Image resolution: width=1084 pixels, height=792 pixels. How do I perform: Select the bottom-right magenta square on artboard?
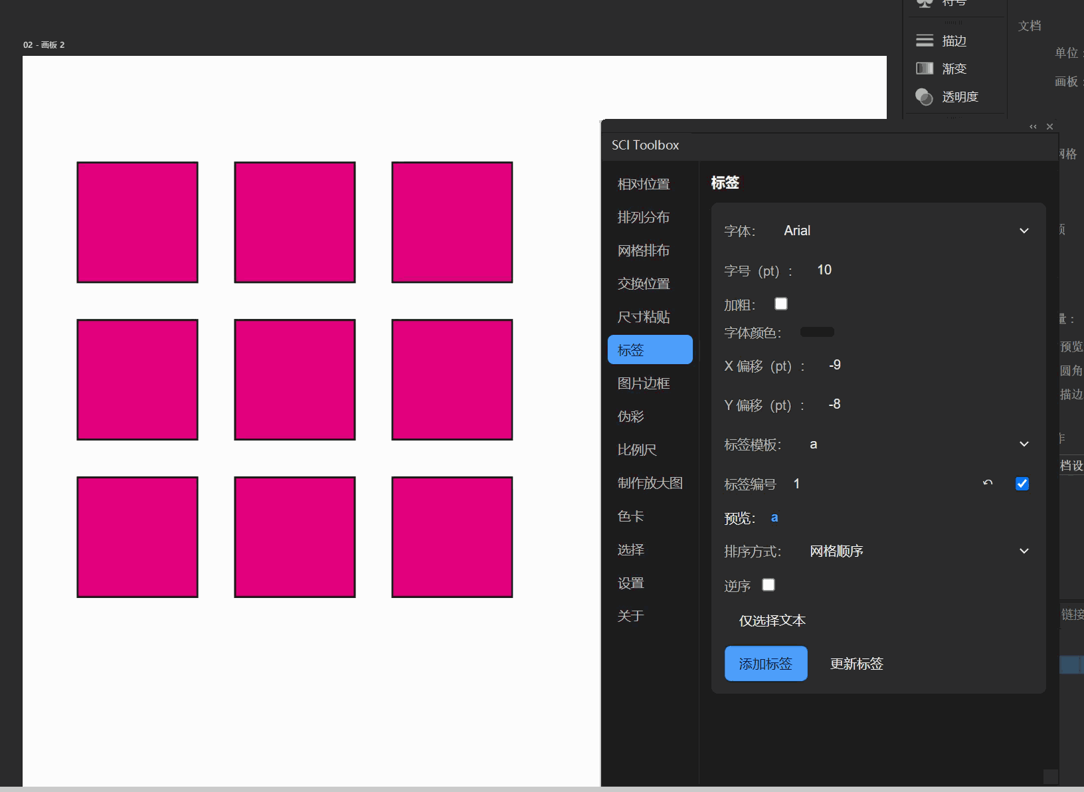452,537
